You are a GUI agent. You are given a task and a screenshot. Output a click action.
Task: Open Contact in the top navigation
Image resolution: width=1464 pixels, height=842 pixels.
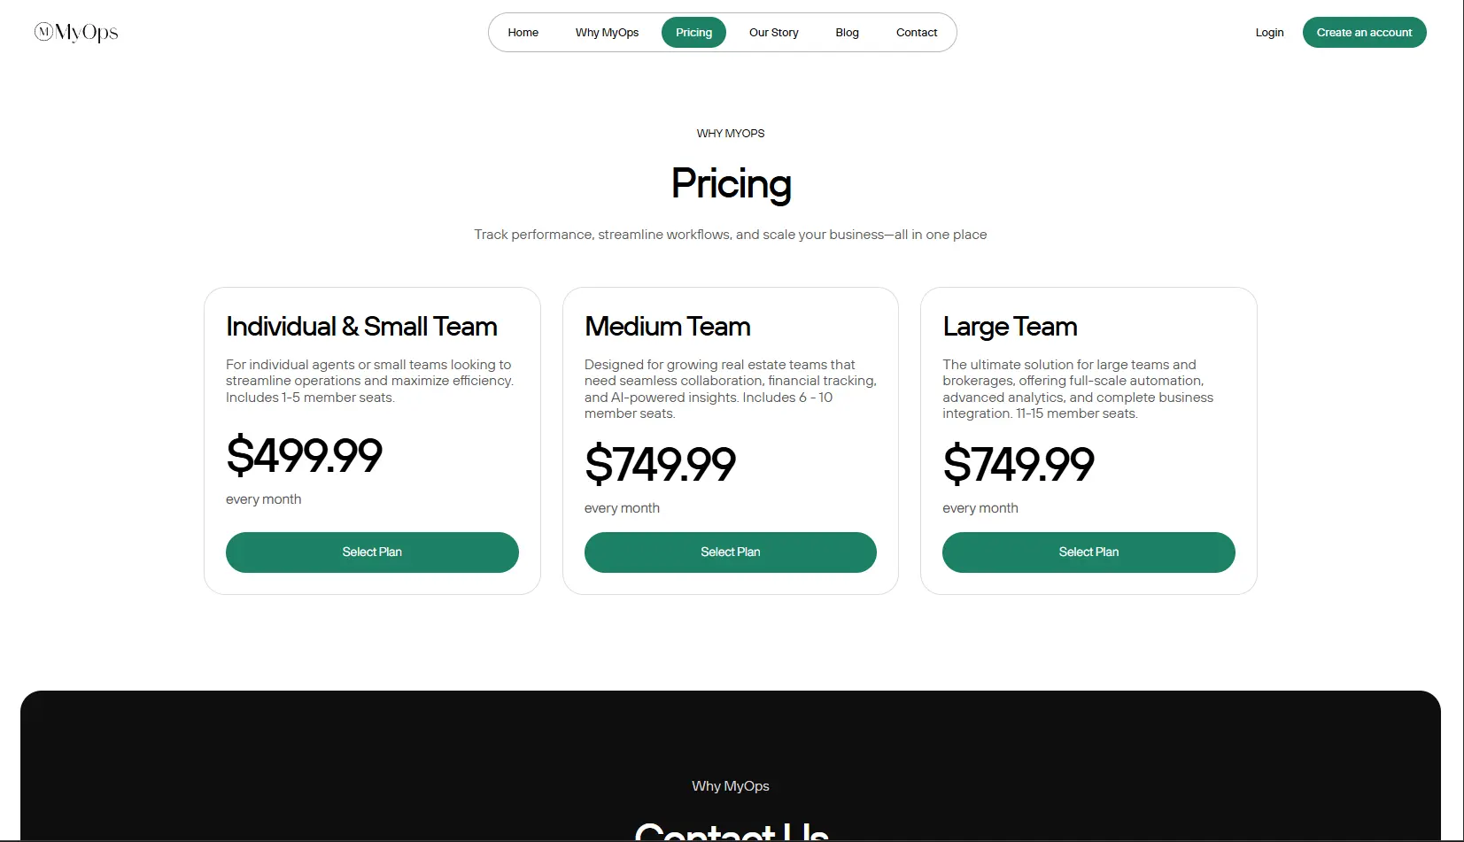coord(916,33)
